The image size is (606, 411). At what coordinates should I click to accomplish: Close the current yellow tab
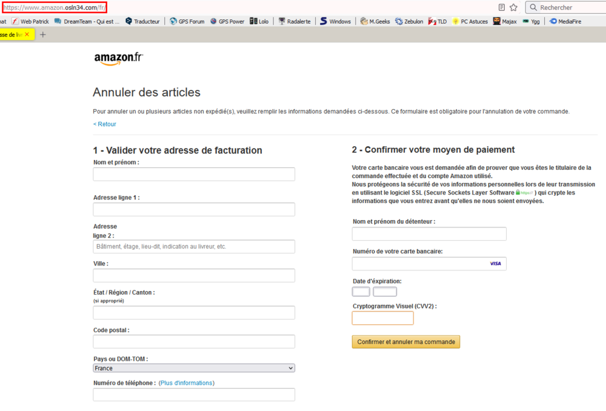[27, 35]
